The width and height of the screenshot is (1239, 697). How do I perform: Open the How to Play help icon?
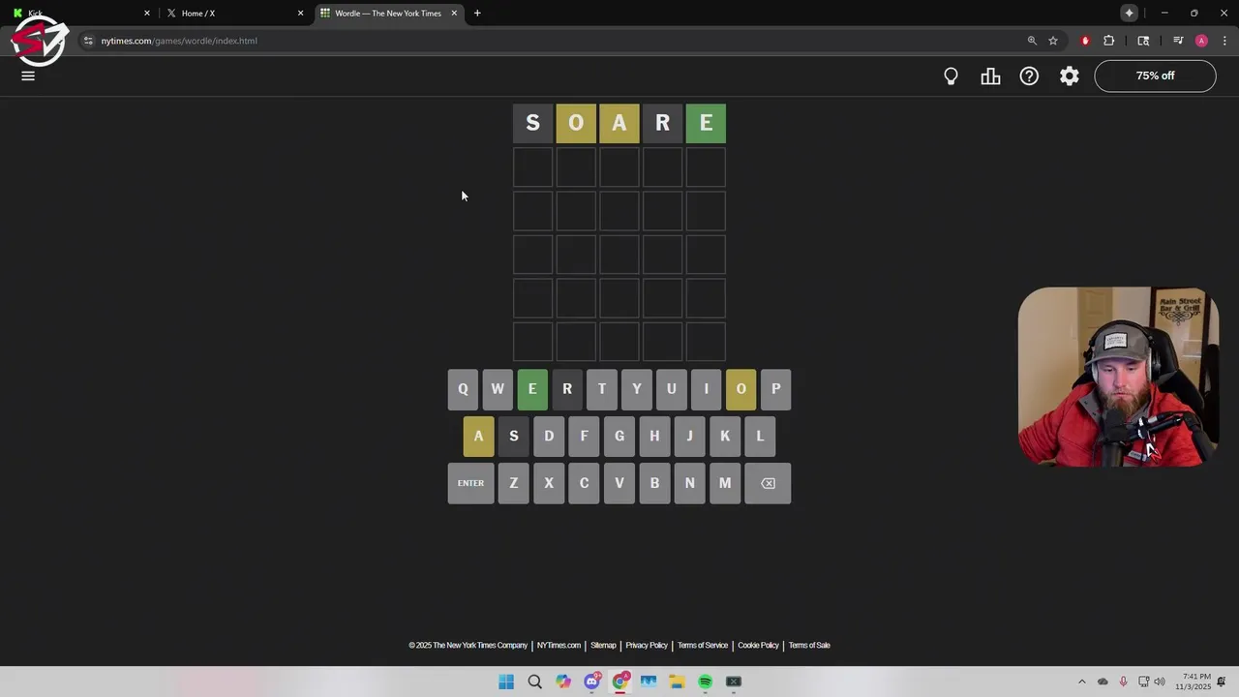click(x=1029, y=76)
